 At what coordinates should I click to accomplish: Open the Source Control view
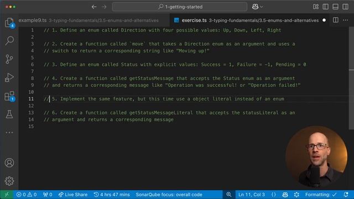[9, 59]
